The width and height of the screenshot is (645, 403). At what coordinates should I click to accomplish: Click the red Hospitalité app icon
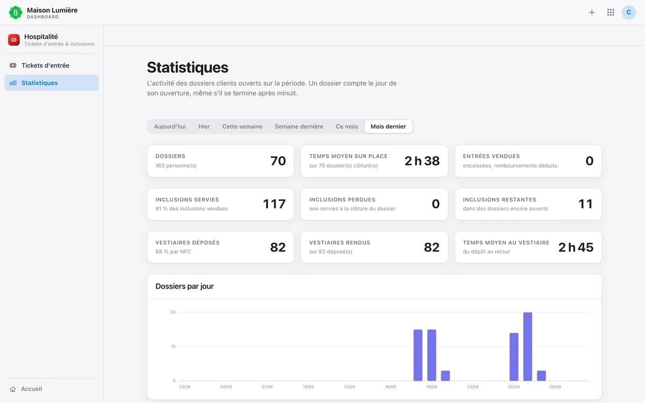click(14, 40)
